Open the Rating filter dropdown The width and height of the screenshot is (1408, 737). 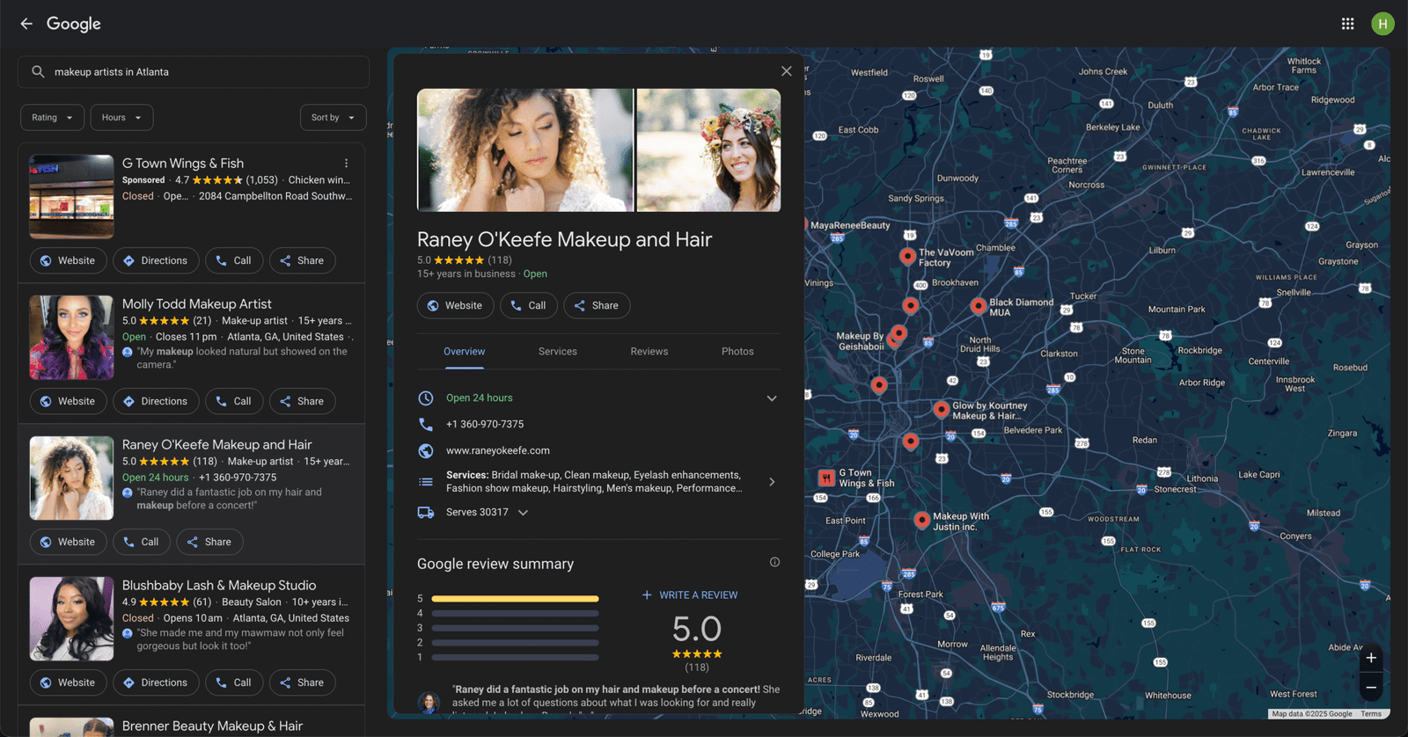[53, 118]
